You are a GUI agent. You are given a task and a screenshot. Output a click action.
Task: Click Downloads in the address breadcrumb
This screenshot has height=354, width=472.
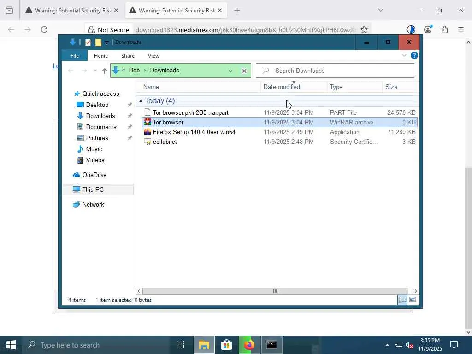165,70
